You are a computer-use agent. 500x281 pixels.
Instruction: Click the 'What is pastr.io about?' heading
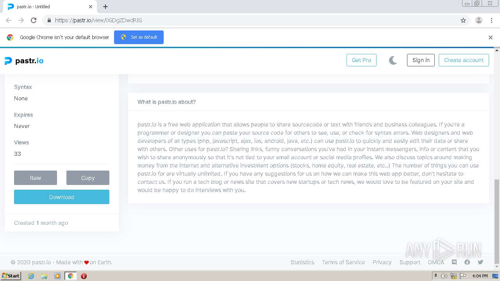[166, 102]
